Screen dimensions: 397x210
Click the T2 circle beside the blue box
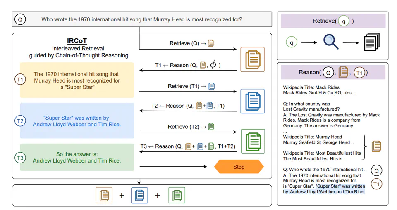click(x=20, y=120)
